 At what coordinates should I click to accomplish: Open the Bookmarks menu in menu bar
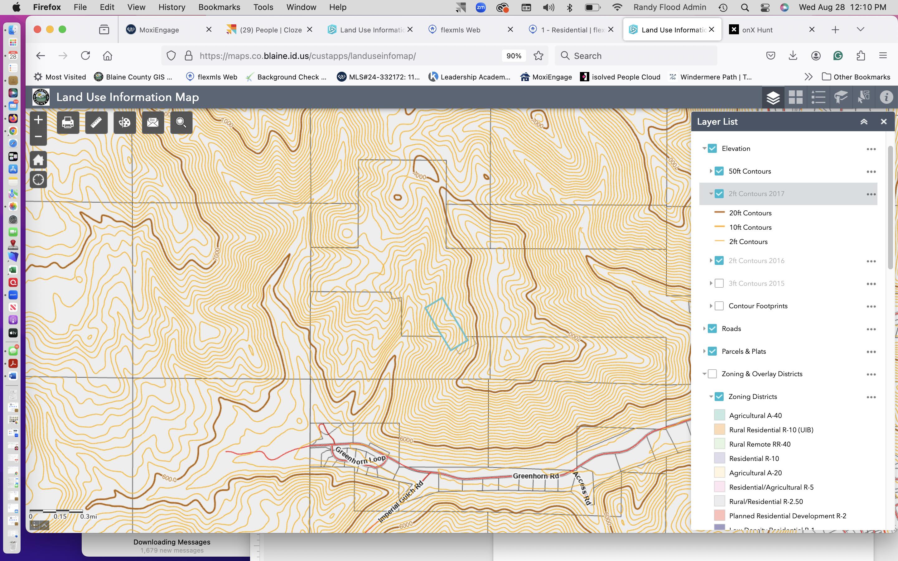point(219,7)
